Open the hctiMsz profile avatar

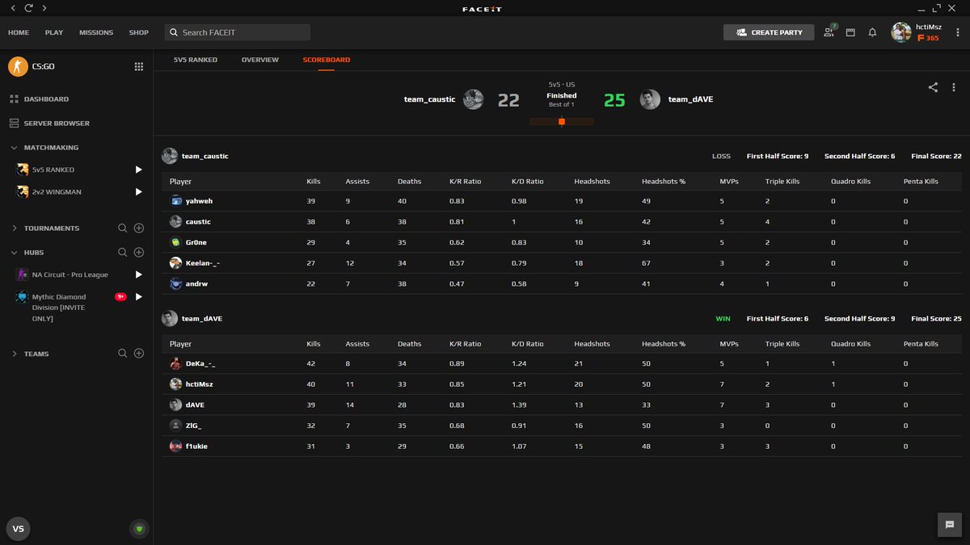point(900,32)
